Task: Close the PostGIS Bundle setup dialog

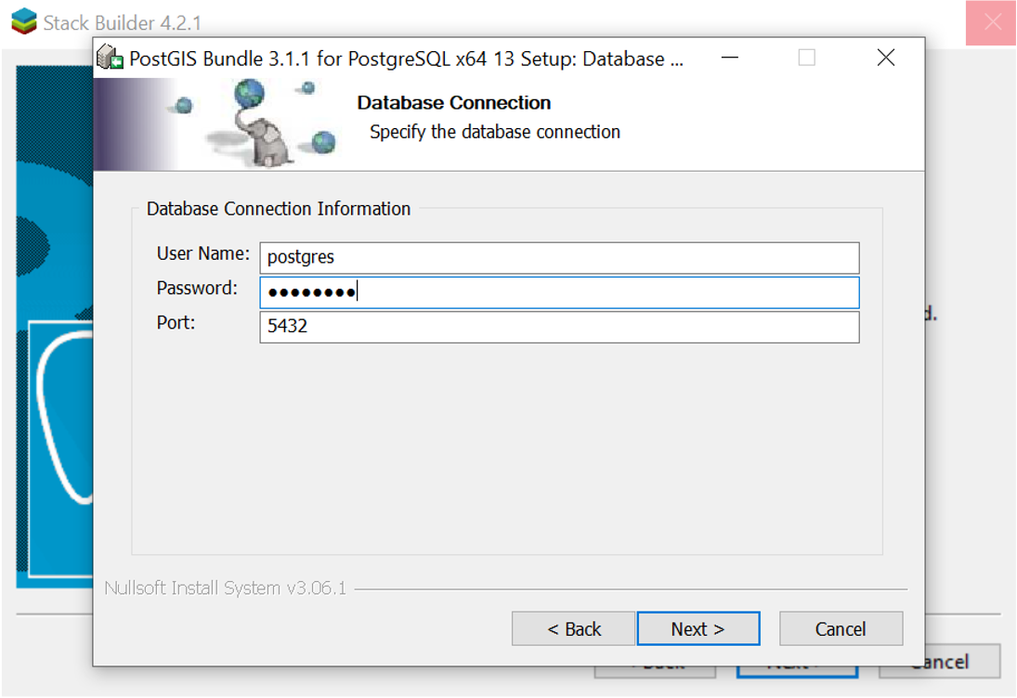Action: [885, 58]
